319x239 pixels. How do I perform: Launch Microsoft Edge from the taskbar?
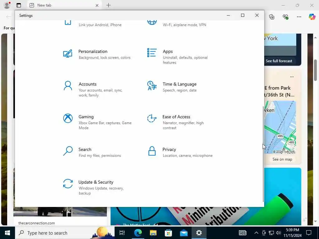pyautogui.click(x=138, y=233)
